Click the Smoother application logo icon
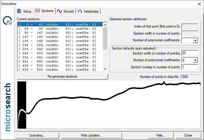Screen dimensions: 204x140 tap(8, 21)
